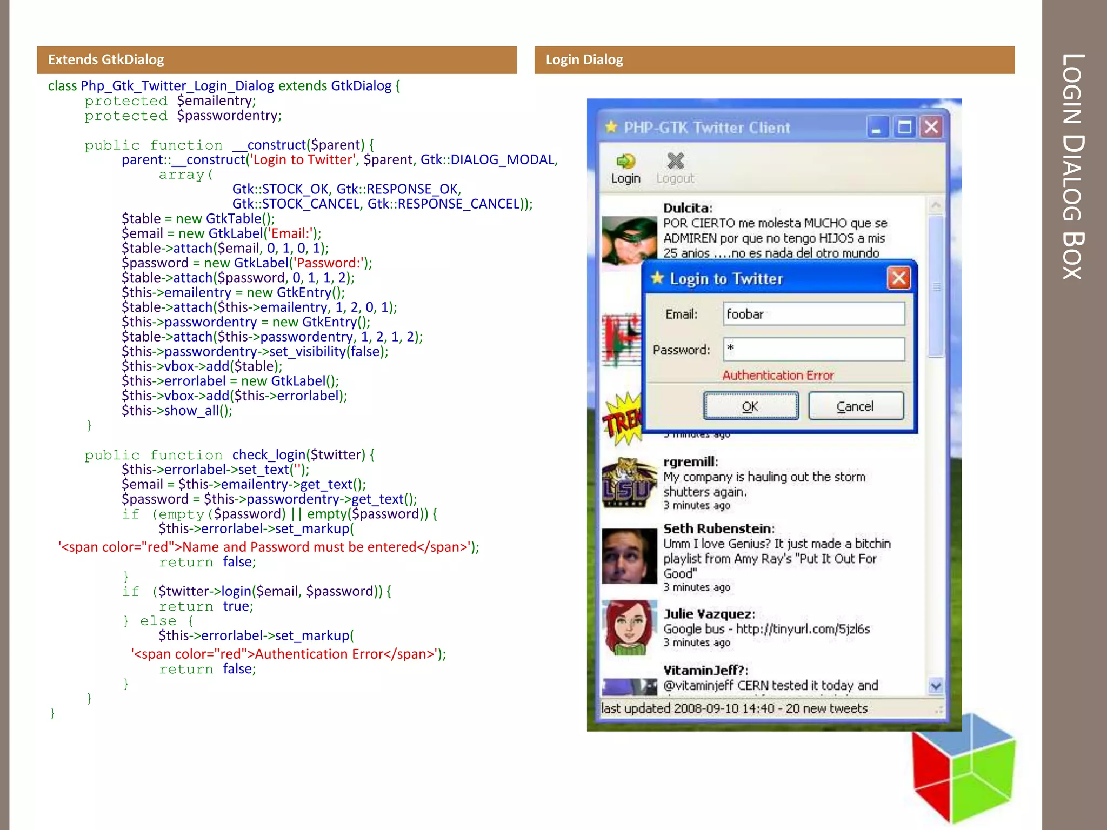
Task: Click the resize grip in the status bar corner
Action: coord(940,710)
